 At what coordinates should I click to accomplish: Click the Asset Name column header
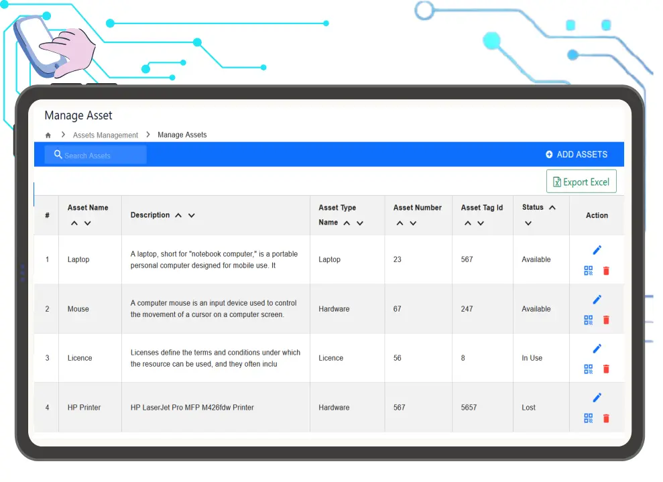[x=88, y=208]
